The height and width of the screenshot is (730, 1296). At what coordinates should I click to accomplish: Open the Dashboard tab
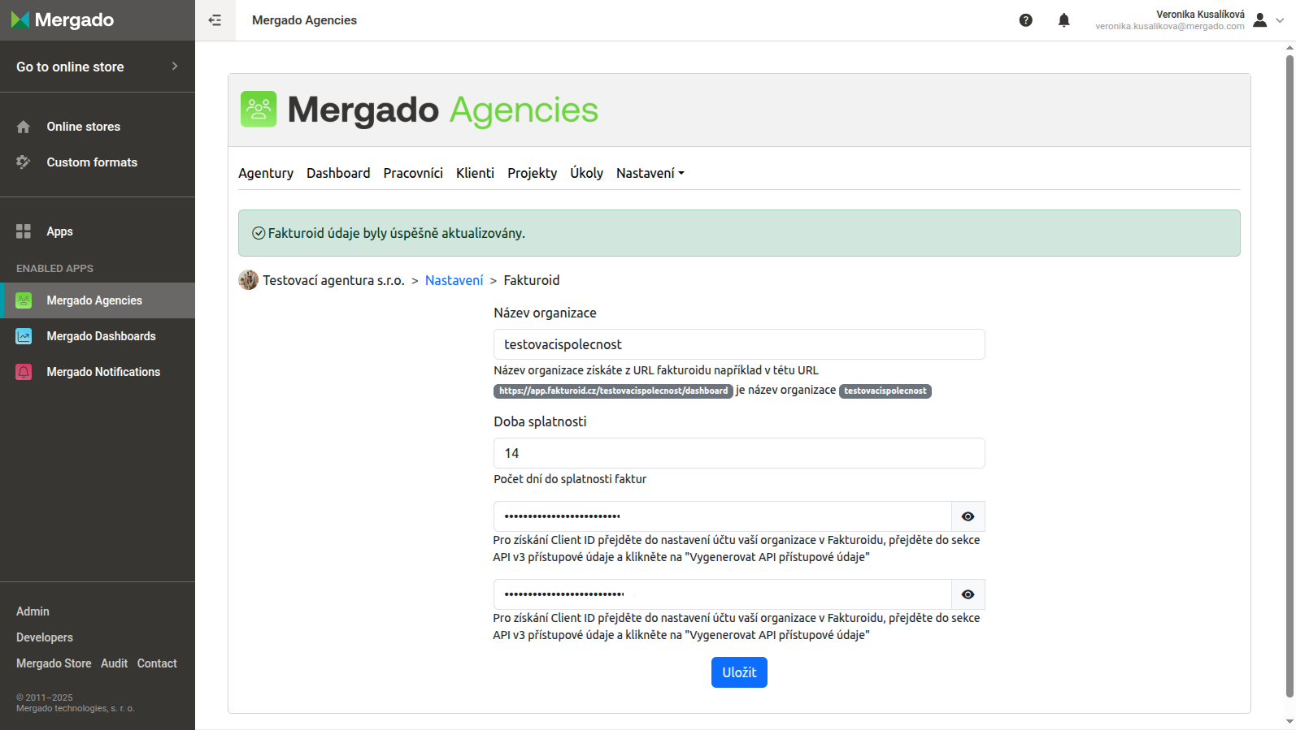tap(338, 173)
